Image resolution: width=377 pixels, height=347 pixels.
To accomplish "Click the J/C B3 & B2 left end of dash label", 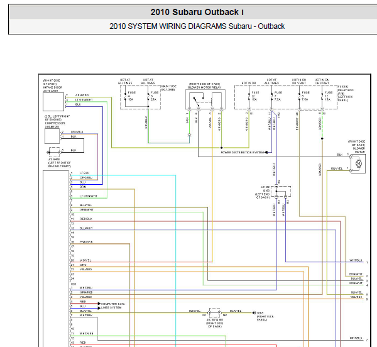I will tap(262, 192).
